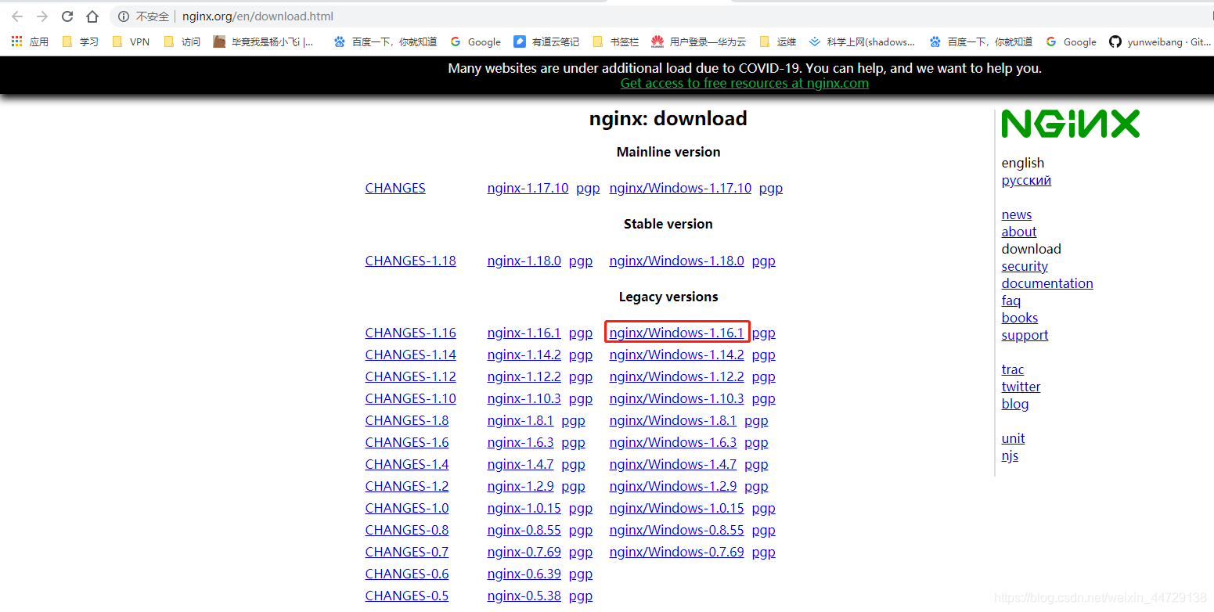Download nginx-1.6.3 source
Viewport: 1214px width, 612px height.
pyautogui.click(x=520, y=442)
